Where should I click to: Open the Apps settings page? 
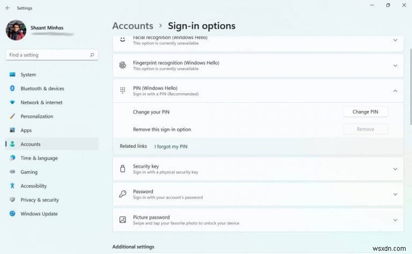(x=26, y=130)
